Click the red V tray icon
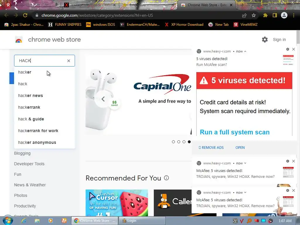300x225 pixels. [x=242, y=221]
